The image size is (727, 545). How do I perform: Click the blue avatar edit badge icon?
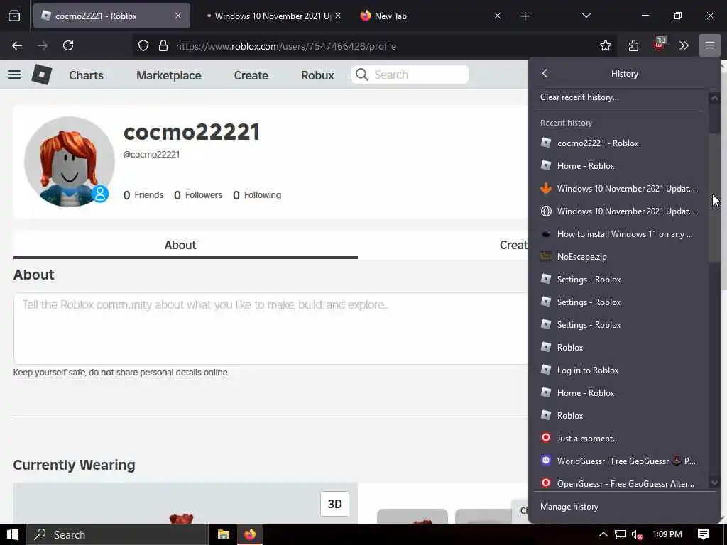[100, 194]
